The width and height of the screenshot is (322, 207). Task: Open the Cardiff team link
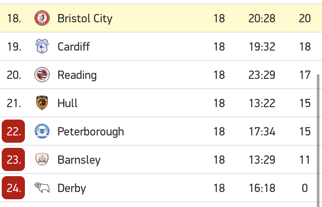click(x=73, y=47)
